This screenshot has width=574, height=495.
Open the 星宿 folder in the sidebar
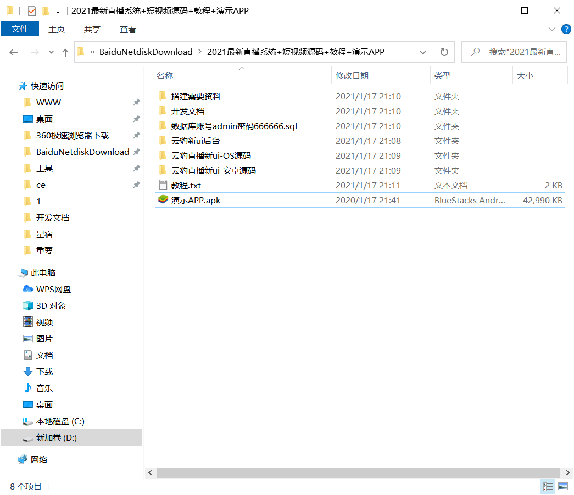[x=44, y=235]
